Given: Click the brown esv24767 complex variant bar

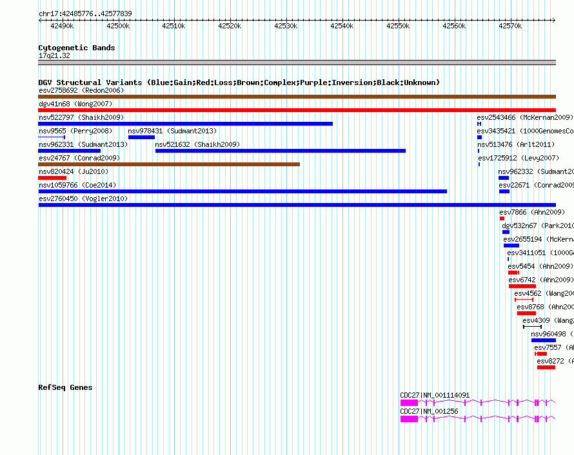Looking at the screenshot, I should (x=169, y=164).
